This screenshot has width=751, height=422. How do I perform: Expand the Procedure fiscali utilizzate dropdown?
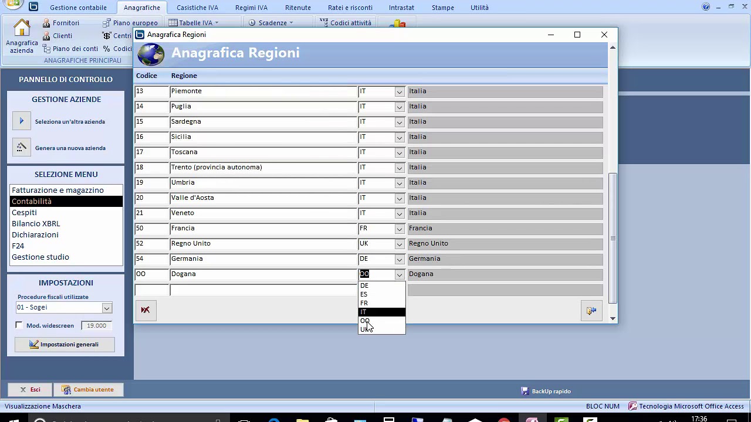tap(107, 308)
